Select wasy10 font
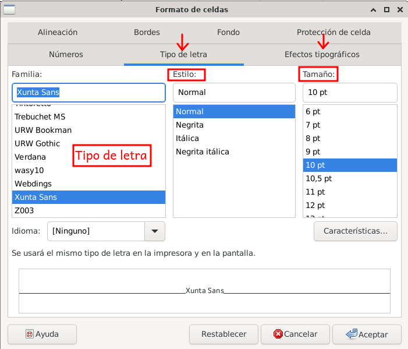 click(x=88, y=170)
